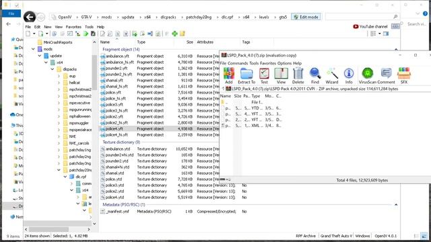431x242 pixels.
Task: Click new file icon in OpenIV toolbar
Action: 28,34
